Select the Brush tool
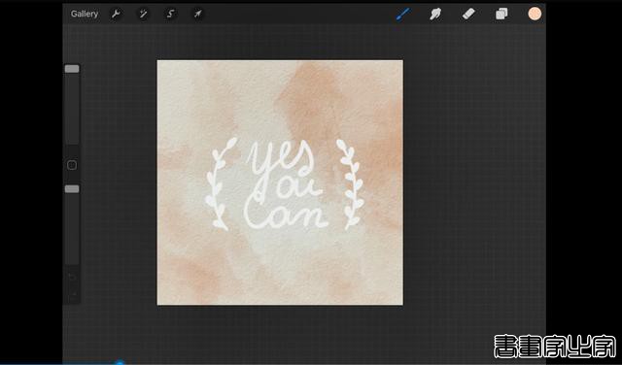622x365 pixels. (x=403, y=14)
